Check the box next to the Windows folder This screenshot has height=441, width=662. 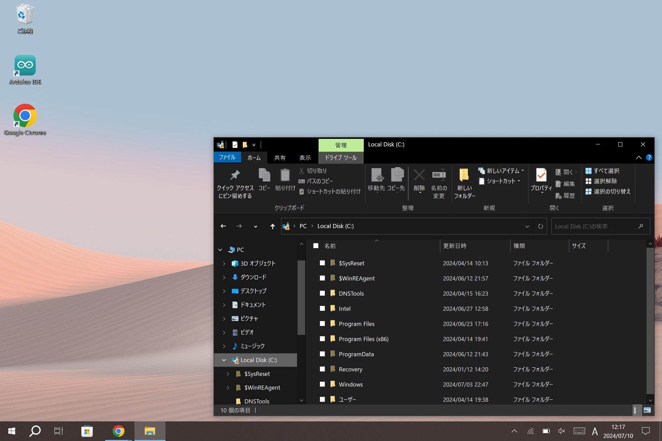coord(322,384)
